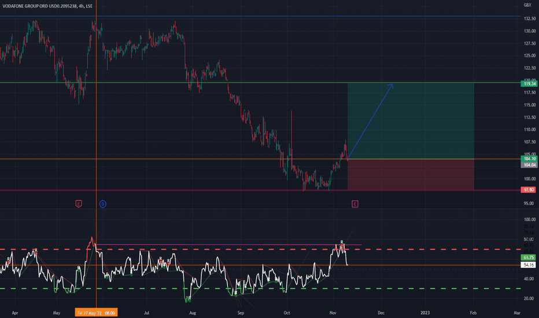Click the Aug label on time axis
539x318 pixels.
193,313
